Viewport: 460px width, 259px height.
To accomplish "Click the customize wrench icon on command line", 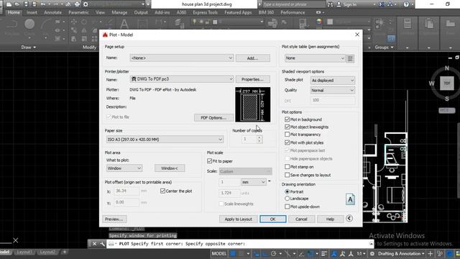I will (102, 244).
